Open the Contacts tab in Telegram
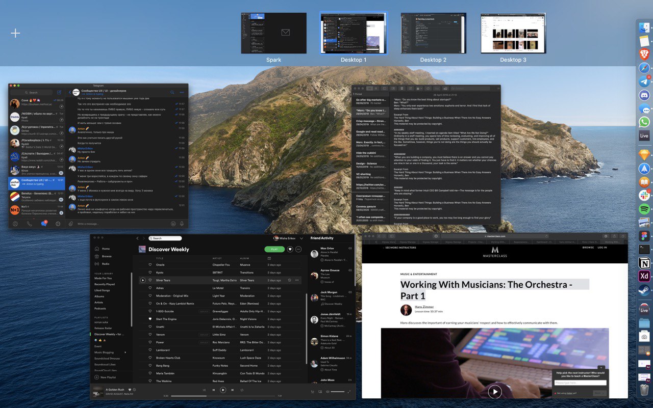The height and width of the screenshot is (408, 653). coord(15,224)
